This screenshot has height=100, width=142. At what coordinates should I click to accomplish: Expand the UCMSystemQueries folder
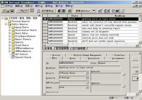pyautogui.click(x=9, y=48)
